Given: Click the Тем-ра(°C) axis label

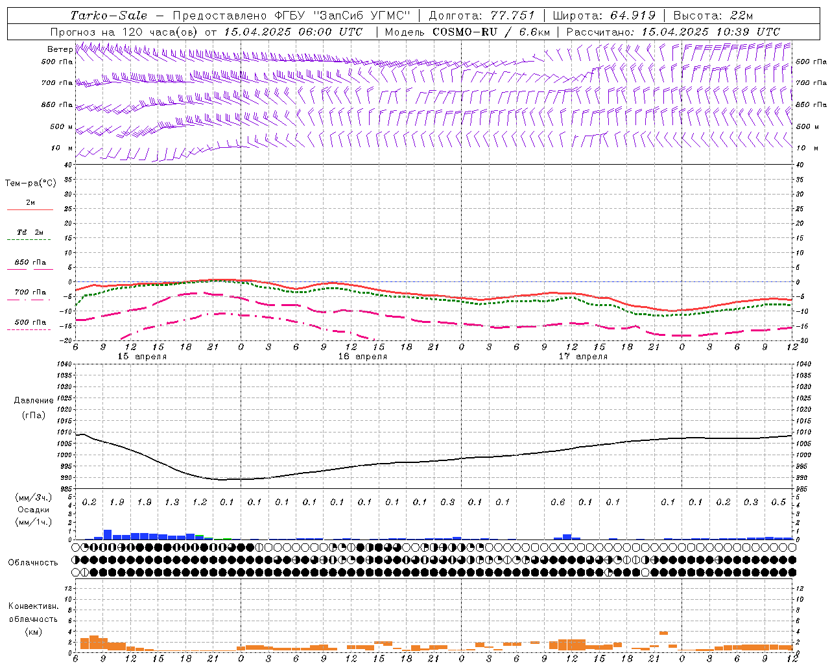Looking at the screenshot, I should [x=30, y=184].
